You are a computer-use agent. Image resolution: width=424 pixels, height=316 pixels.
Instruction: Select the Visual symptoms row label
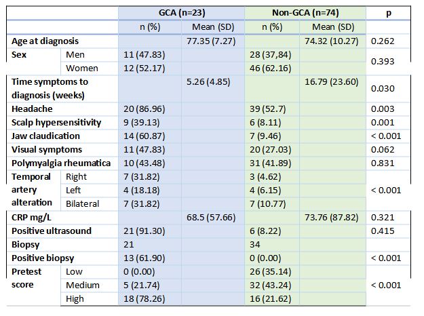[x=46, y=149]
